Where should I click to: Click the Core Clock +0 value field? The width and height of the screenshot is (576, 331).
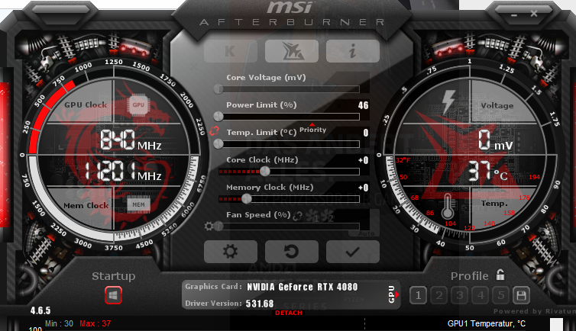tap(364, 160)
